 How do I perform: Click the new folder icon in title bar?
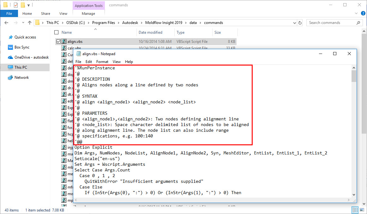23,5
